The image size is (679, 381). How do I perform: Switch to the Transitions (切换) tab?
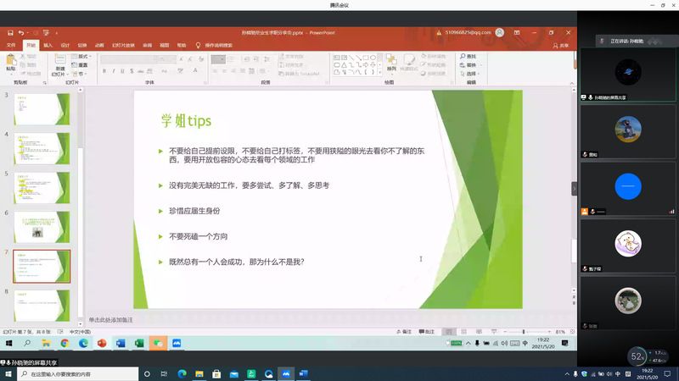tap(82, 46)
